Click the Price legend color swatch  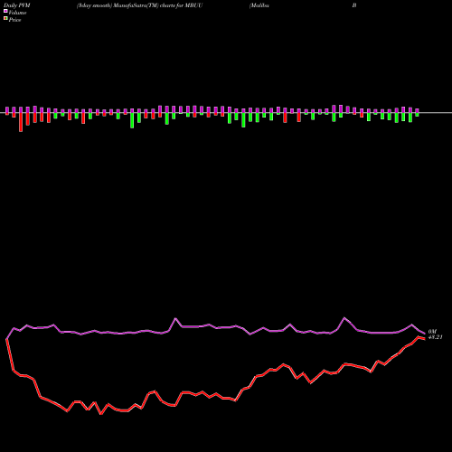[5, 19]
